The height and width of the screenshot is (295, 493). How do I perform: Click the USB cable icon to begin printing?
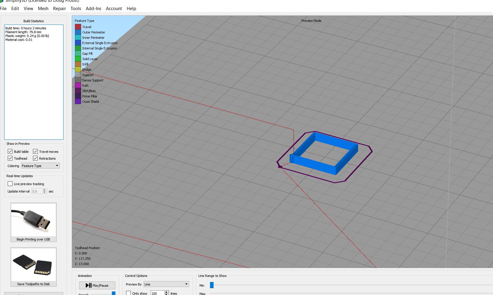[34, 220]
